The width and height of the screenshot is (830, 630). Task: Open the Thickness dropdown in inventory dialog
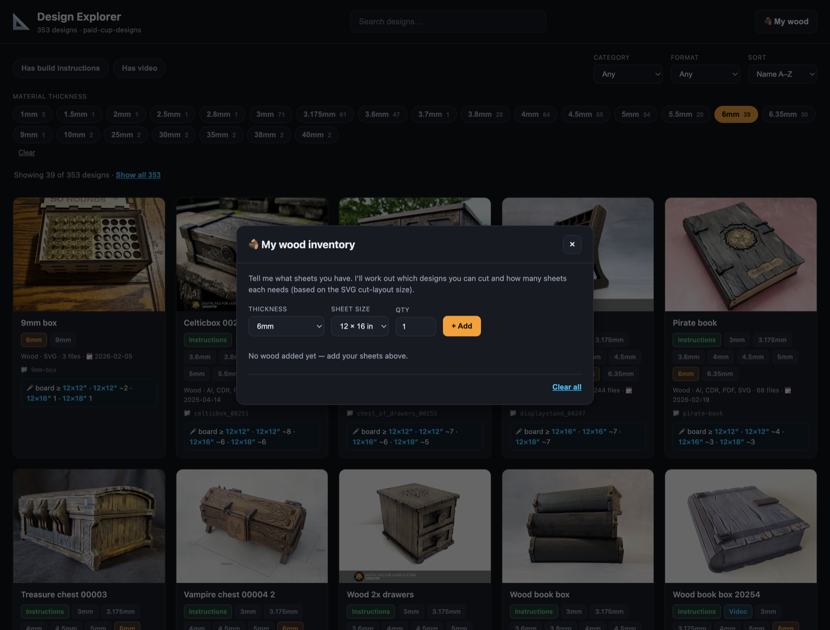point(286,326)
